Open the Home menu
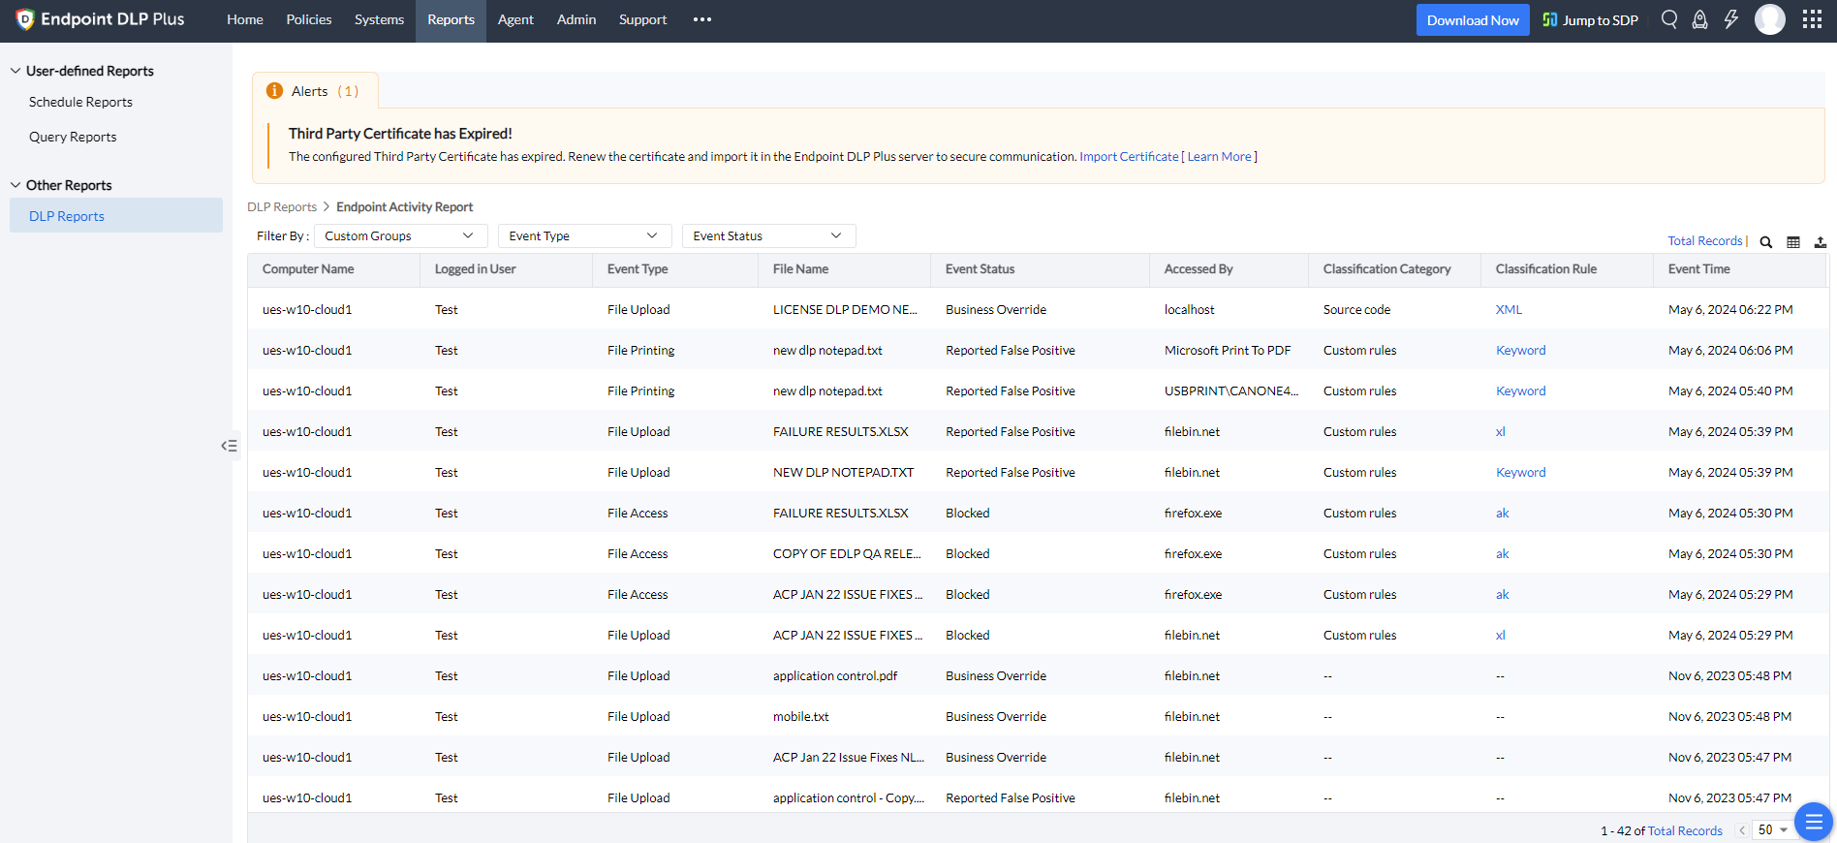This screenshot has width=1837, height=843. (x=245, y=19)
